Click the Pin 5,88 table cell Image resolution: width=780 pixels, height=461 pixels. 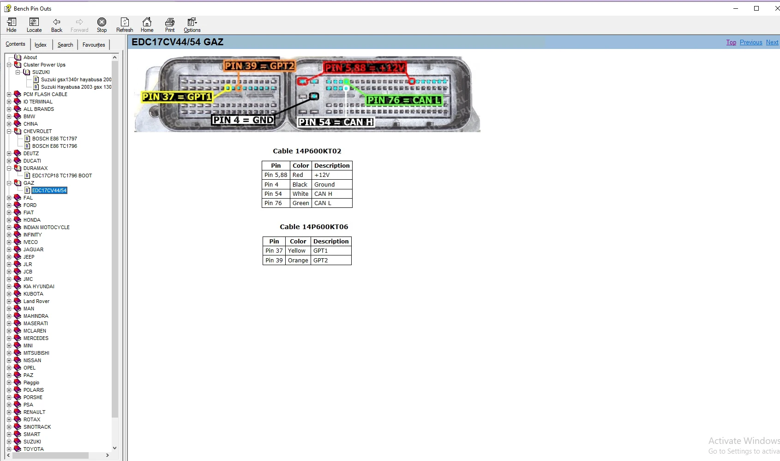pos(276,175)
